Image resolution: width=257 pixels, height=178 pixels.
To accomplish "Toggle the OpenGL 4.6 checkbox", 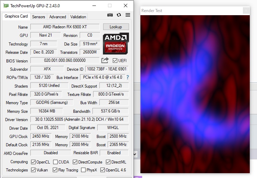I will pos(102,170).
